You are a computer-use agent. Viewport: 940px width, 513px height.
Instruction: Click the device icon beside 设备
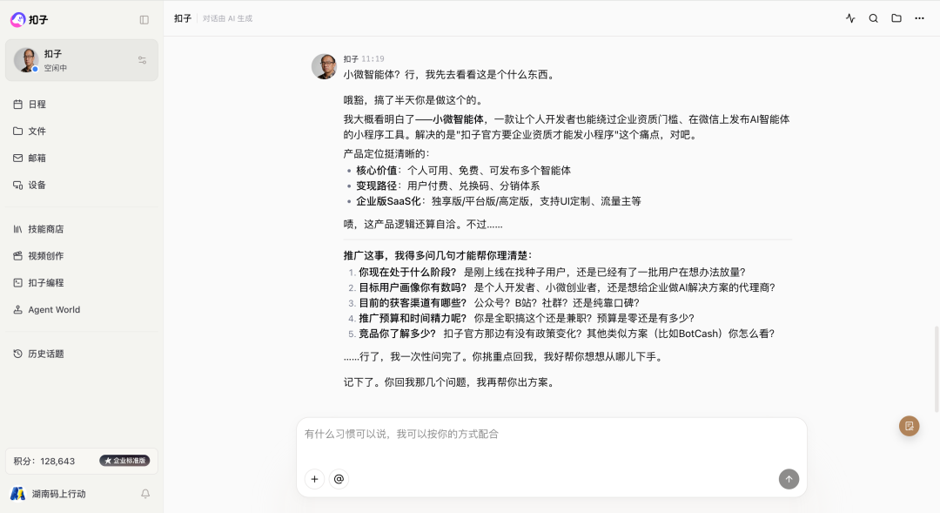18,185
